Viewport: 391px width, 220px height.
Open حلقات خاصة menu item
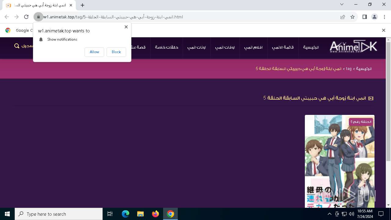click(x=166, y=47)
